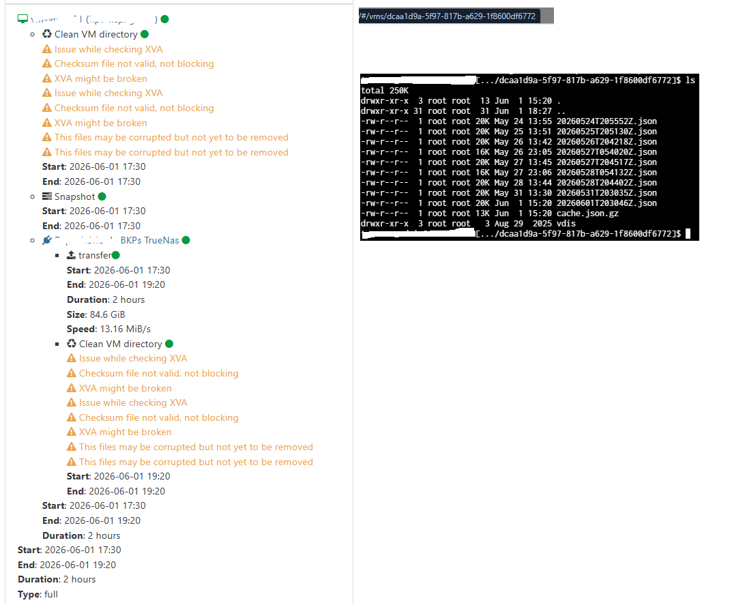Viewport: 747px width, 605px height.
Task: Click the green dot of Clean VM directory under BKPs TrueNas
Action: 169,344
